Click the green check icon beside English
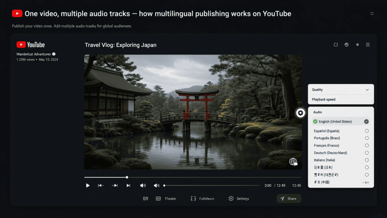This screenshot has width=387, height=218. tap(315, 121)
